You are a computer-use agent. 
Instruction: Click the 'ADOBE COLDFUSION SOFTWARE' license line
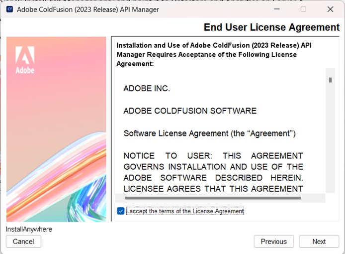tap(190, 111)
